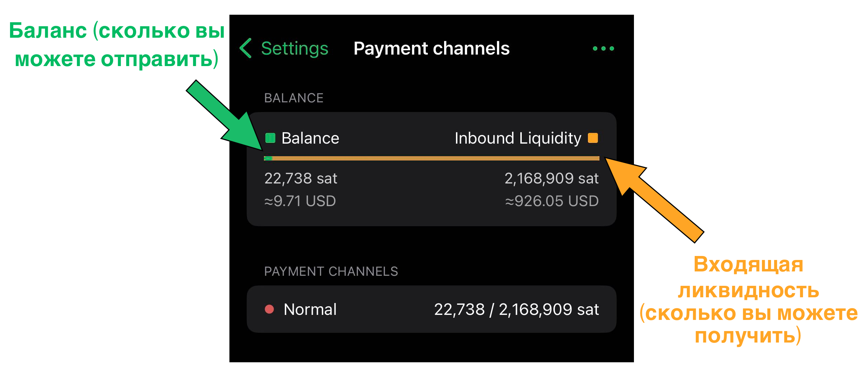Click the orange Inbound Liquidity legend square

(593, 138)
